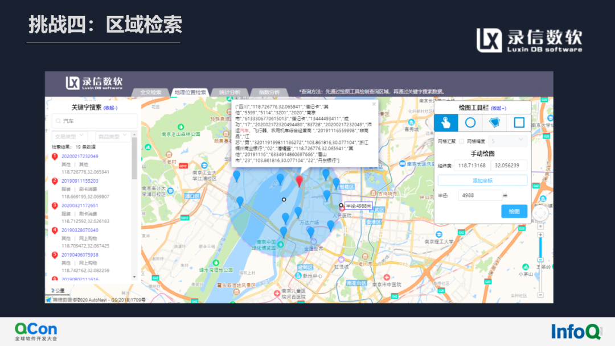Click the red marker number 5 in results
The height and width of the screenshot is (346, 615).
click(55, 255)
